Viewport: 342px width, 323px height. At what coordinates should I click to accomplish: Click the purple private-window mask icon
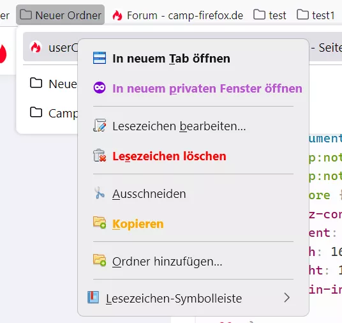[100, 87]
